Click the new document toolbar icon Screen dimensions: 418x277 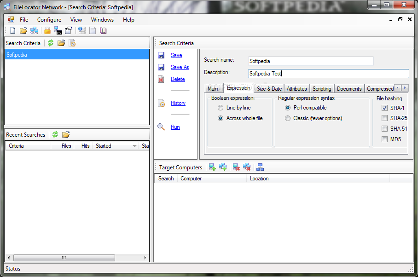coord(12,31)
